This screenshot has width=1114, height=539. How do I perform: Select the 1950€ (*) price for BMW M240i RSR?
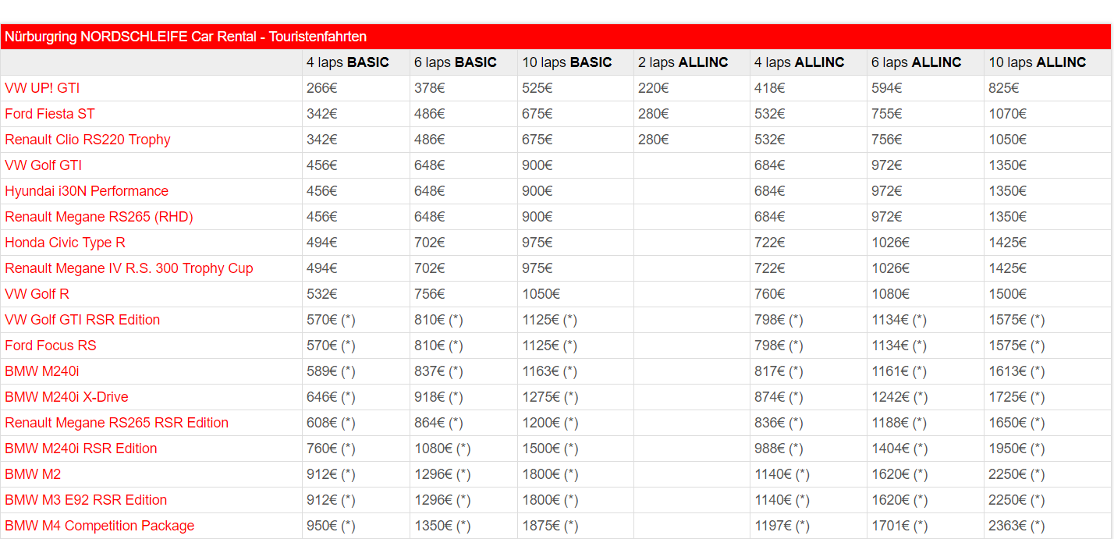(1016, 449)
